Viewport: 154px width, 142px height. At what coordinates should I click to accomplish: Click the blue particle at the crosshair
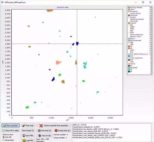pyautogui.click(x=77, y=43)
